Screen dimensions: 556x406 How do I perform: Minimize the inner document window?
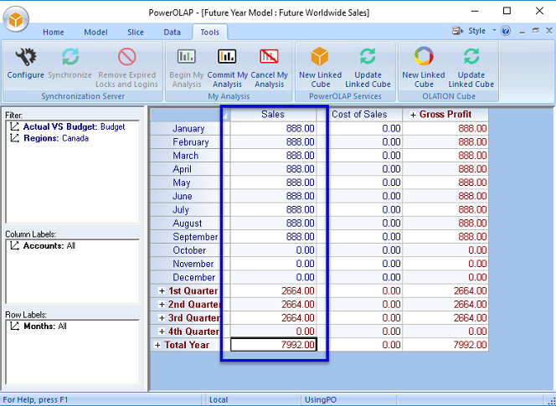(x=522, y=32)
